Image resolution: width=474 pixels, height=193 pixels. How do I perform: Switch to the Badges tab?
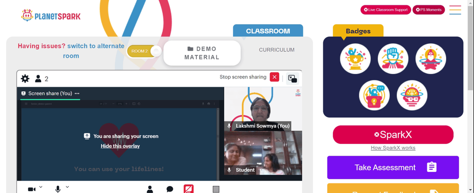[x=358, y=31]
